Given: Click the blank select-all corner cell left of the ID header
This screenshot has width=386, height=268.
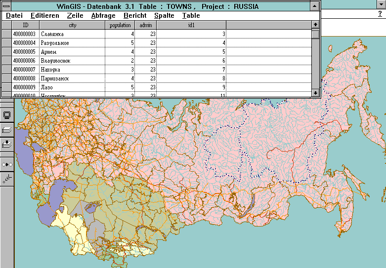Looking at the screenshot, I should (x=6, y=25).
